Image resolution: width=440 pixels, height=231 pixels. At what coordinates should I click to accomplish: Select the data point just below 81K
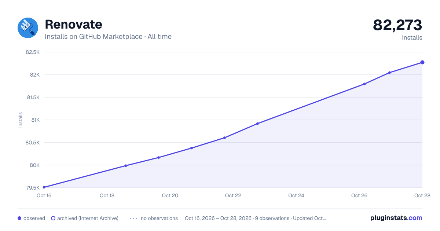pyautogui.click(x=257, y=124)
